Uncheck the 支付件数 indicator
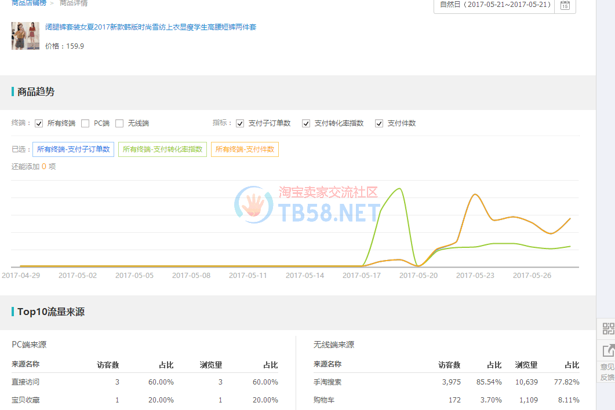This screenshot has width=615, height=410. click(x=379, y=123)
